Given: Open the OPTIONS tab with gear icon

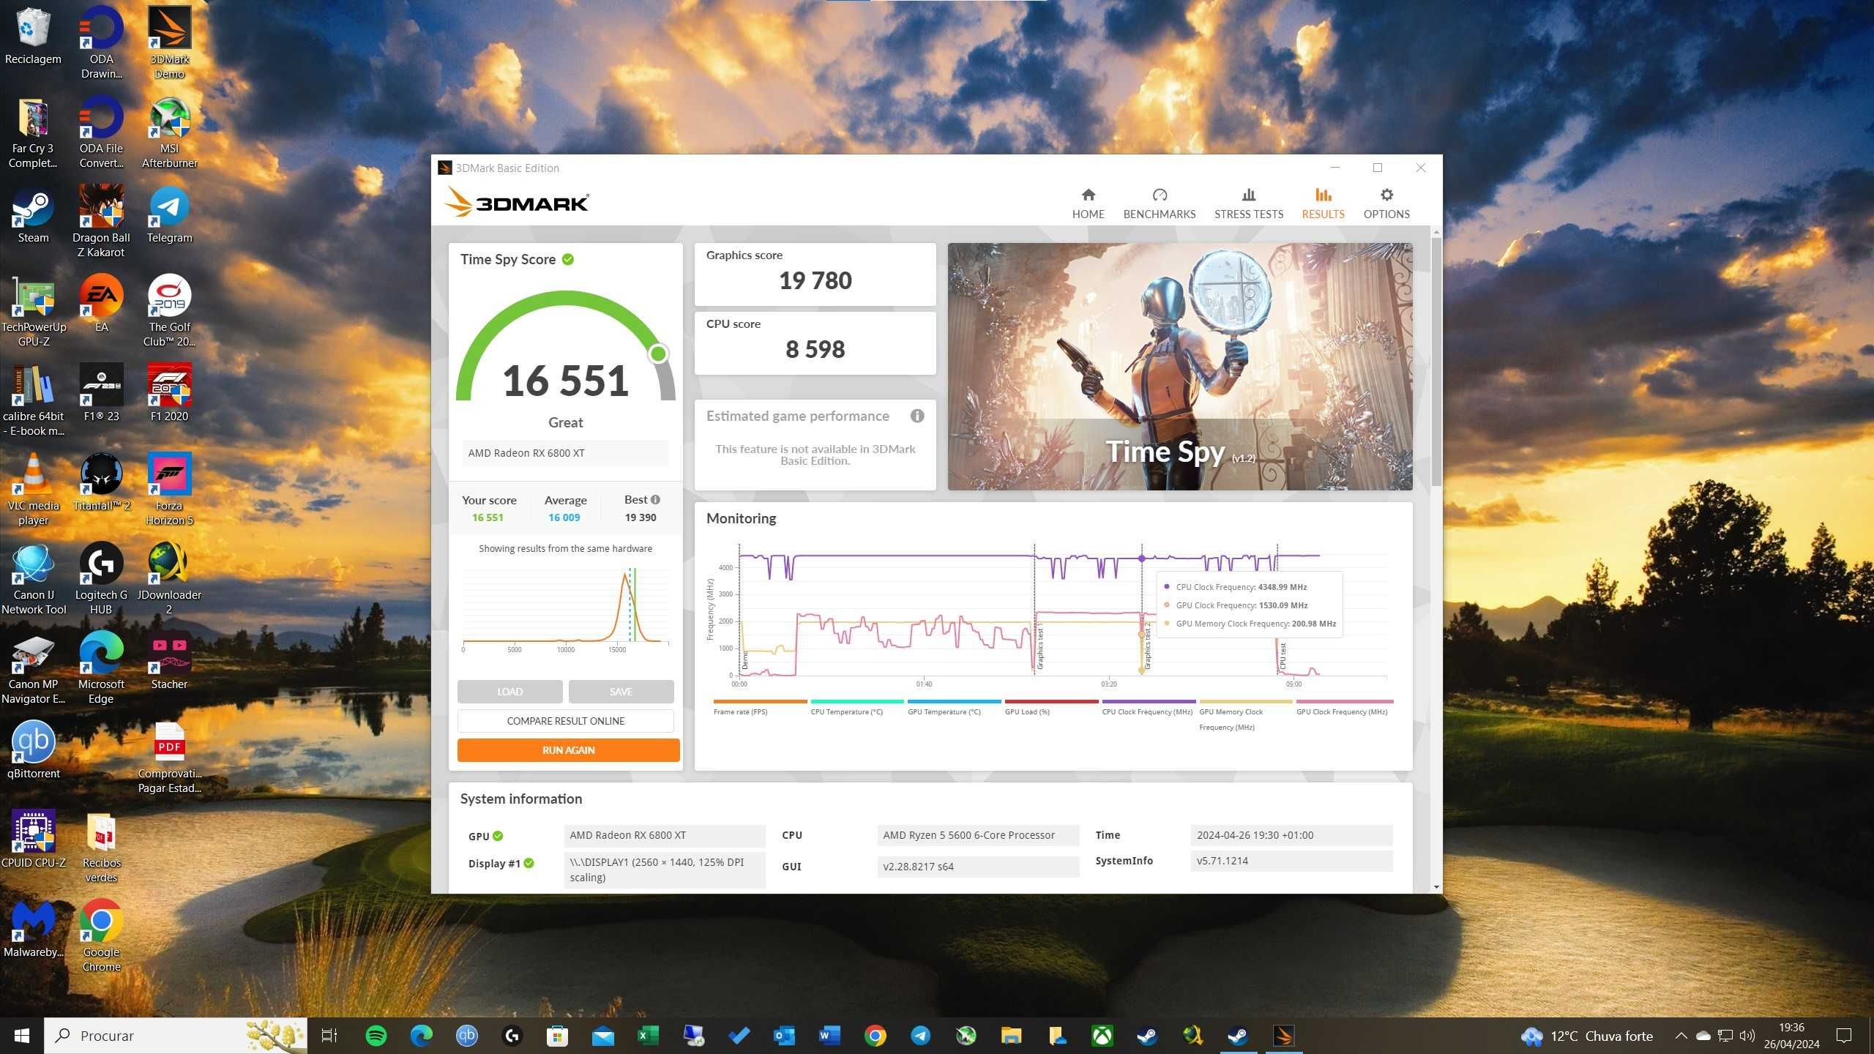Looking at the screenshot, I should click(1386, 203).
